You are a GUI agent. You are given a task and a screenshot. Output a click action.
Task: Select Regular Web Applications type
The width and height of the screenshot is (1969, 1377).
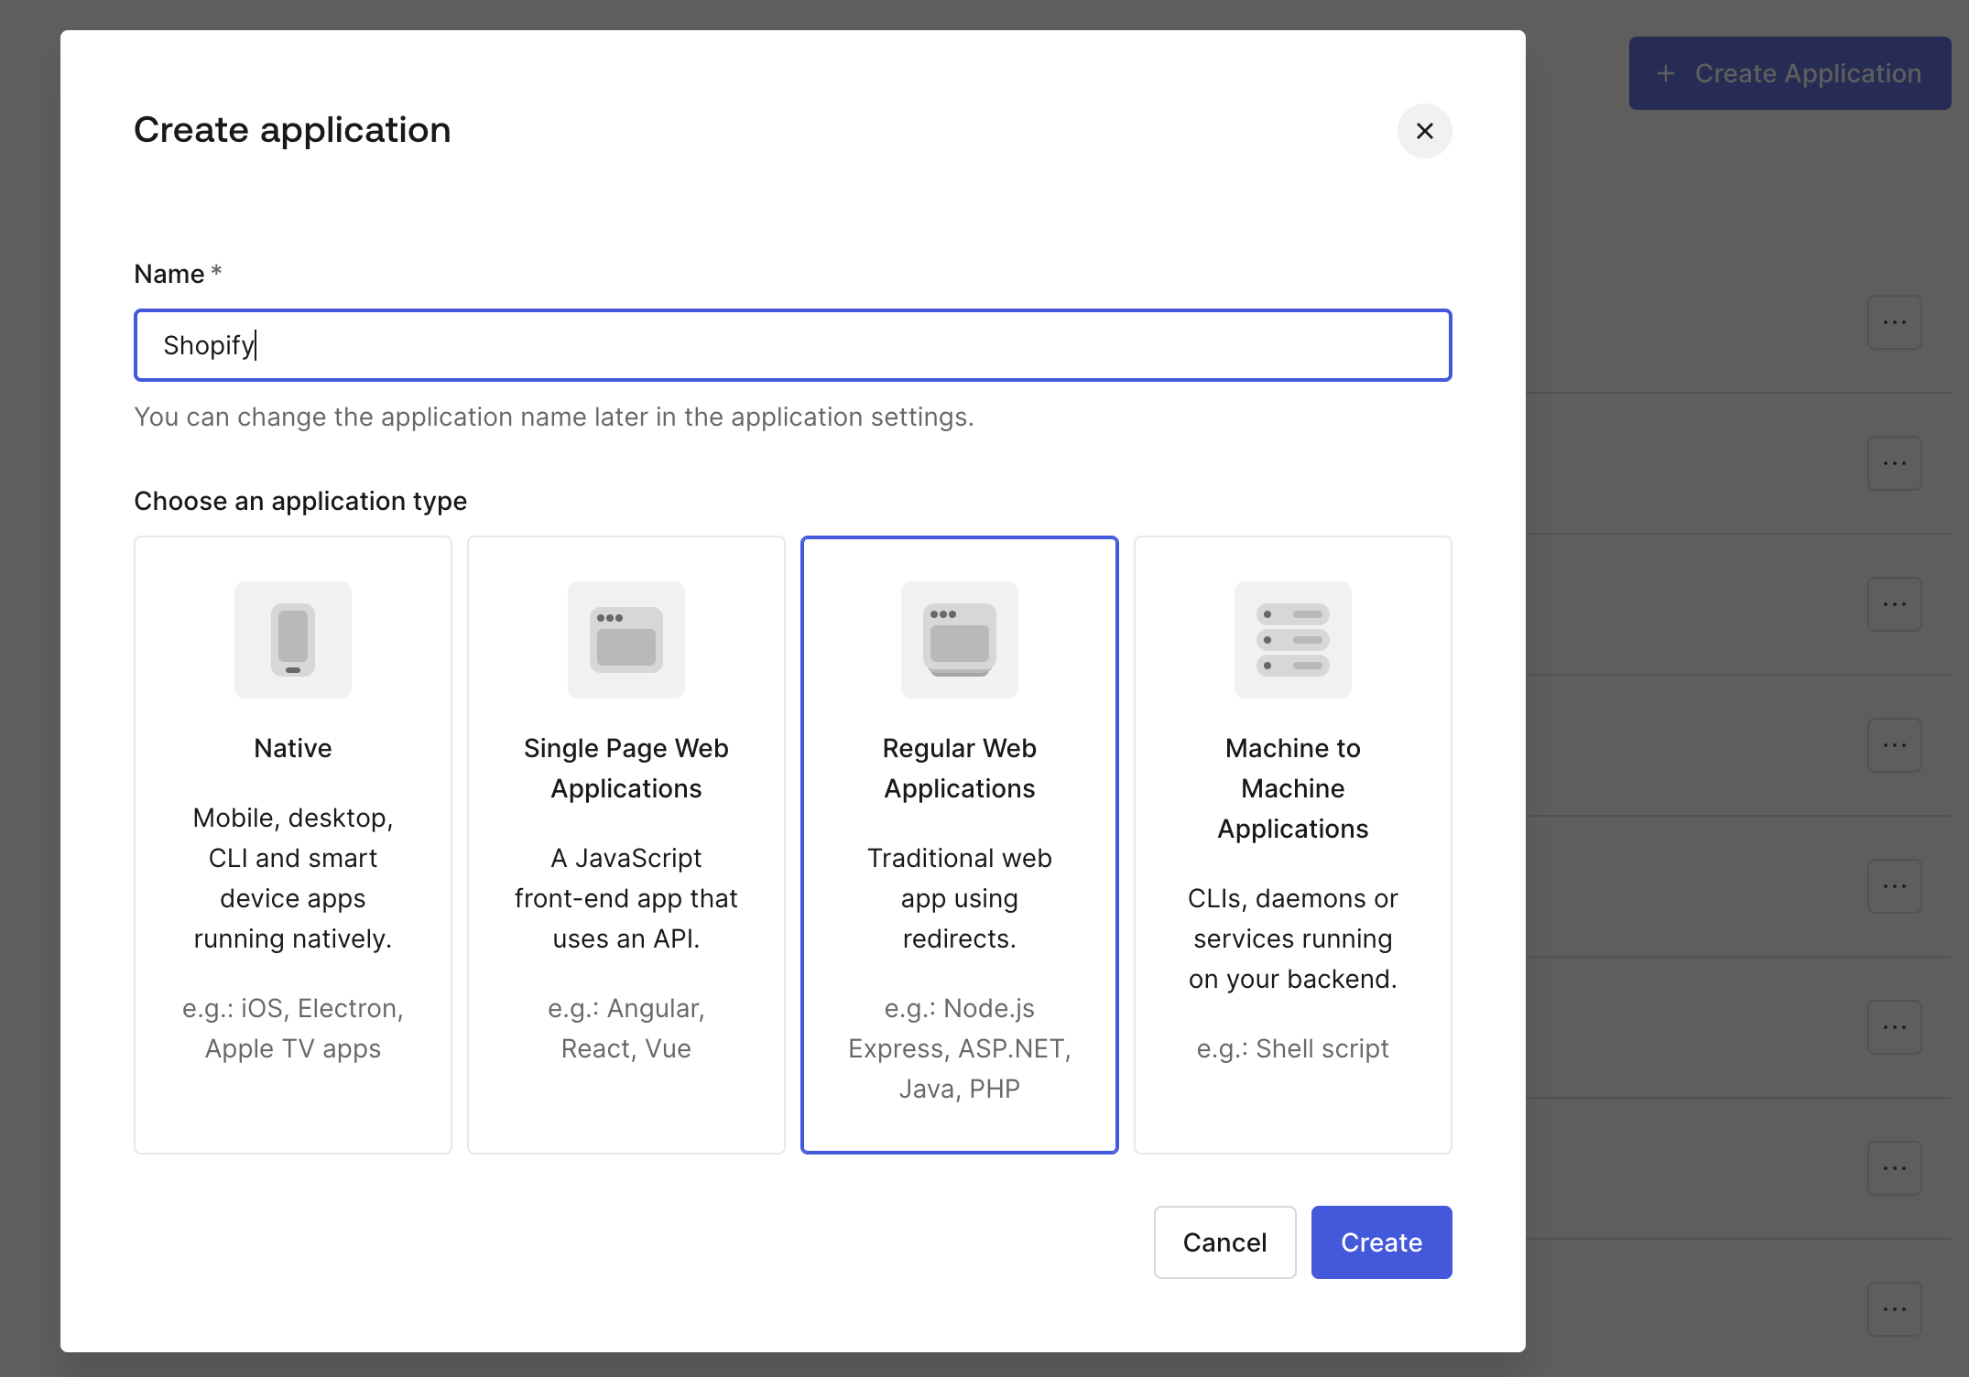pyautogui.click(x=960, y=844)
